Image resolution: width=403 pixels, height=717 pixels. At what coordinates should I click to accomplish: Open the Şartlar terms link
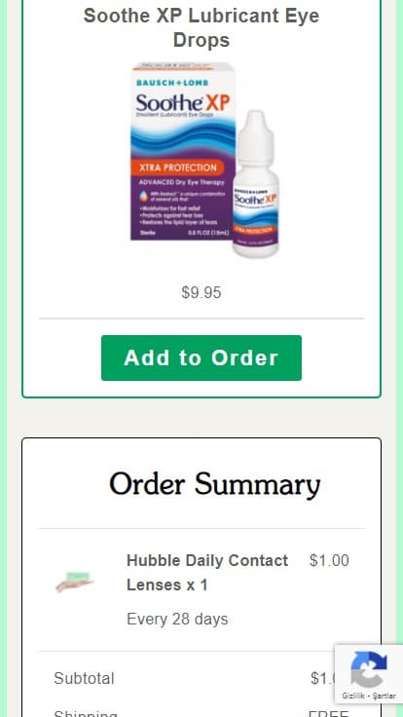click(x=384, y=696)
